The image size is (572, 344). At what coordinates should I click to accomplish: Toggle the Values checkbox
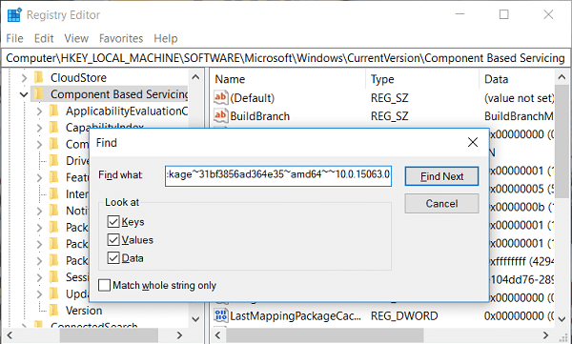(113, 240)
